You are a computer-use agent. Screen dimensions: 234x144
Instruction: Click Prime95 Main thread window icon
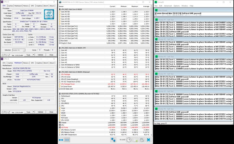point(156,10)
